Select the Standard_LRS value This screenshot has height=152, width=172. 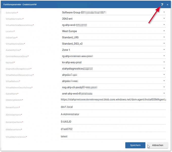point(70,37)
